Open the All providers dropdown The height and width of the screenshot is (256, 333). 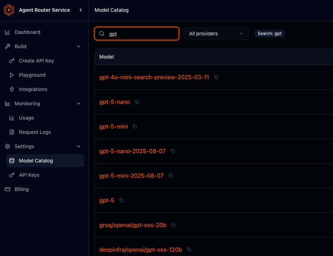click(216, 34)
